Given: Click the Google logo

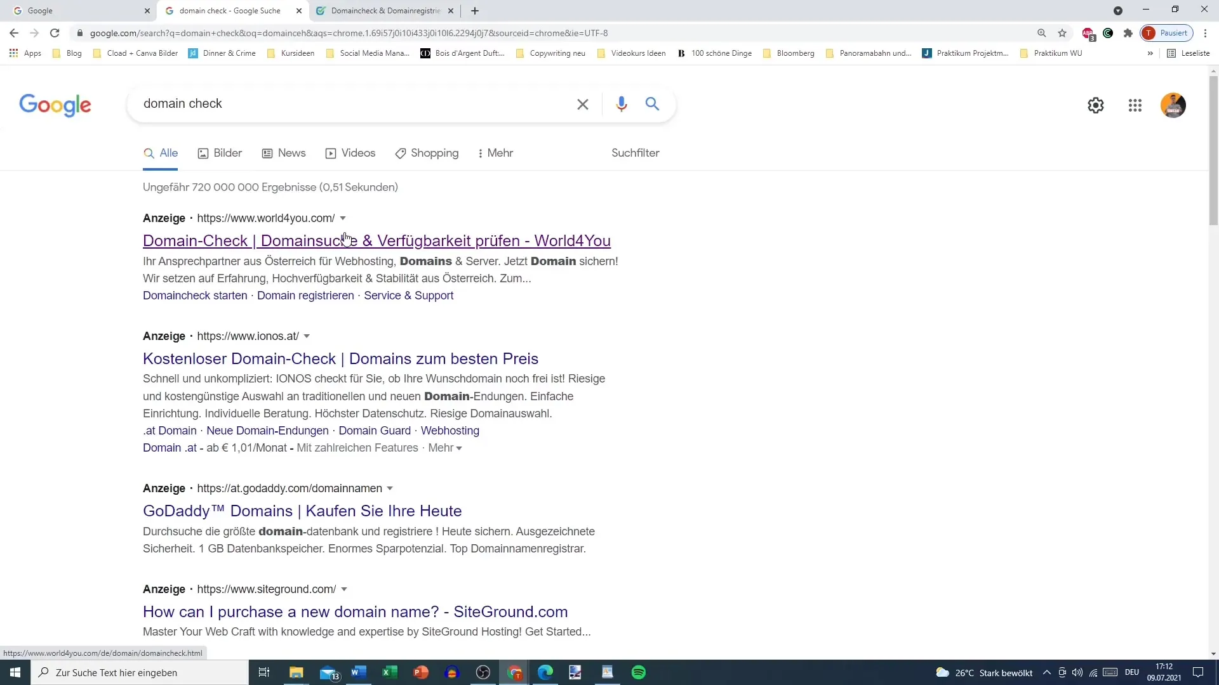Looking at the screenshot, I should (55, 105).
